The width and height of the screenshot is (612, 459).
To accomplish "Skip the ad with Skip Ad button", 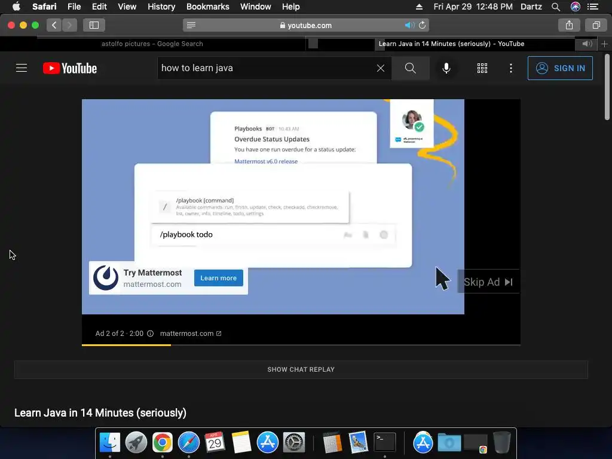I will tap(488, 282).
